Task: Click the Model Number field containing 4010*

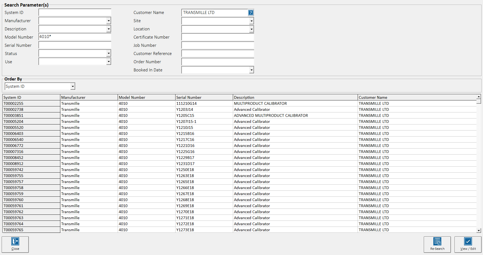Action: pos(75,37)
